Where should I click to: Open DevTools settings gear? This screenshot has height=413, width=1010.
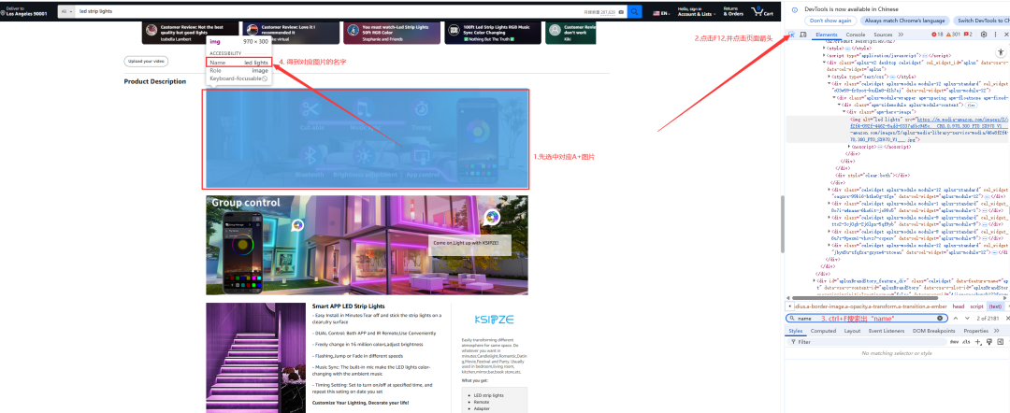click(984, 34)
